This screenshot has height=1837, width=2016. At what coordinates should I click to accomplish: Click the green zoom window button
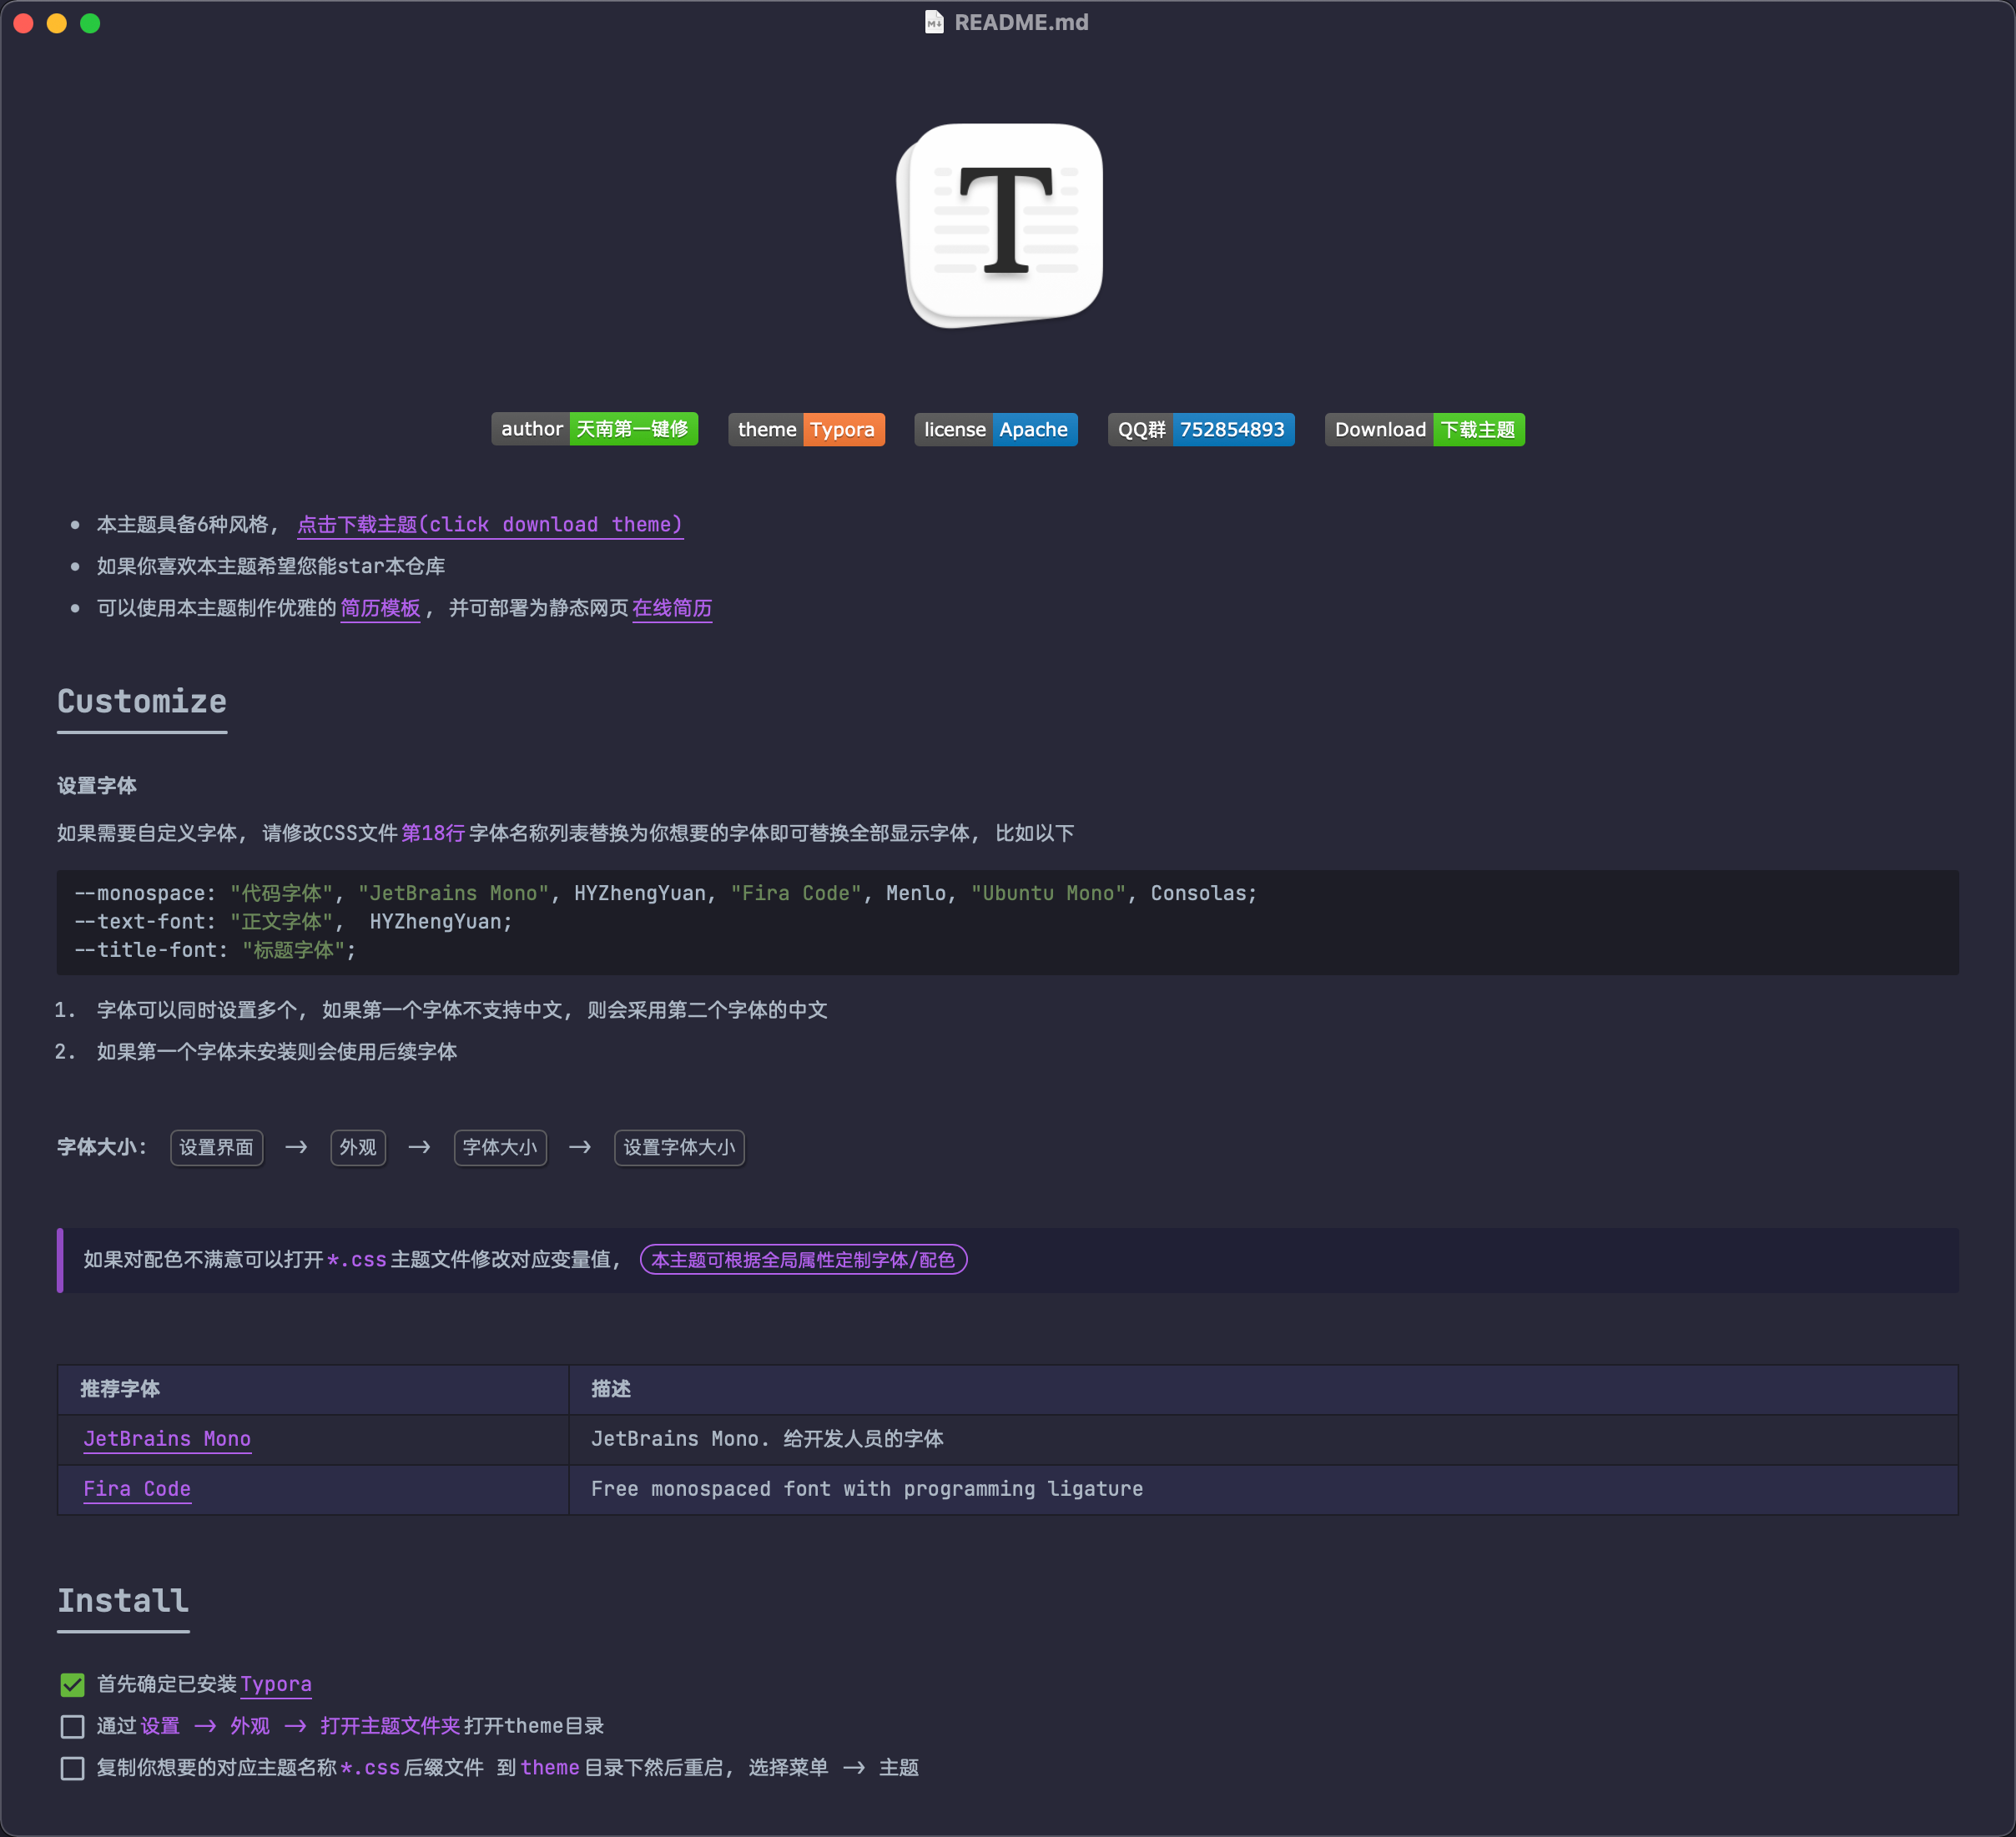(90, 23)
